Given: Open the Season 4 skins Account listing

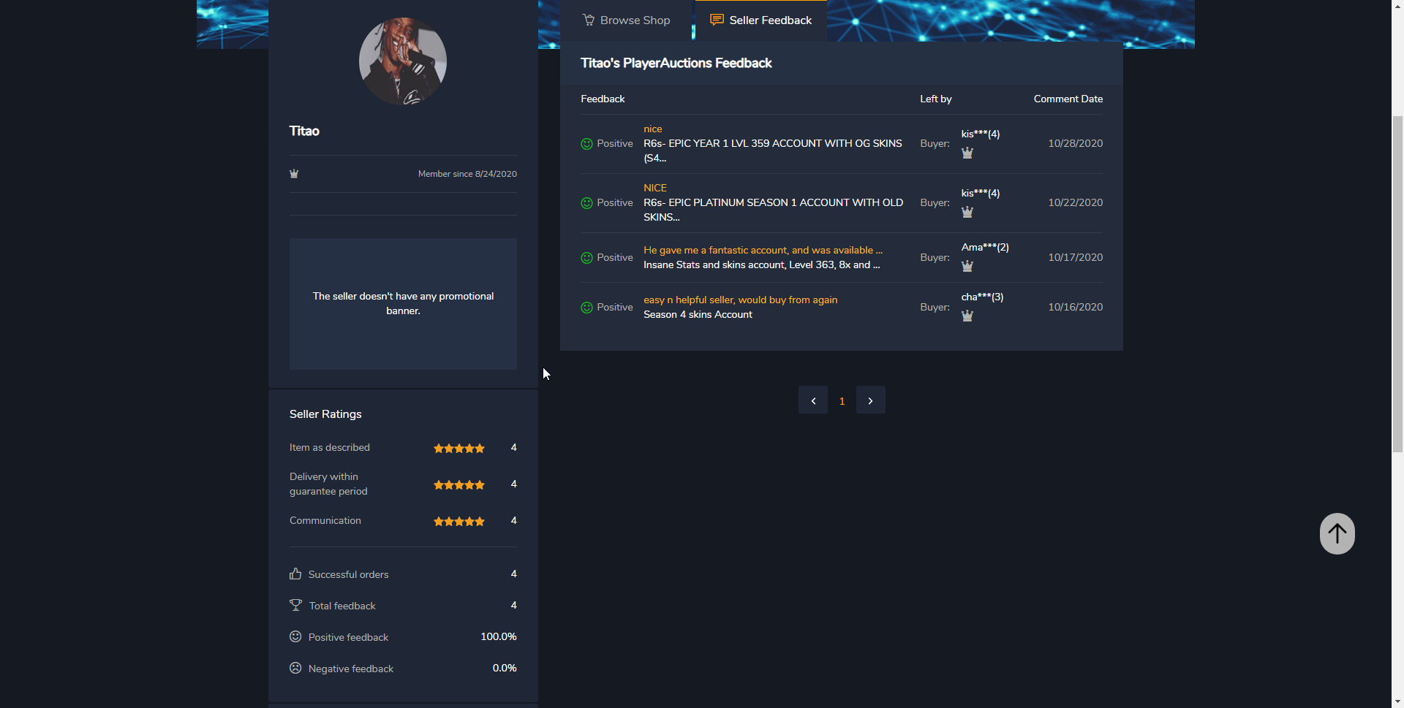Looking at the screenshot, I should pos(698,315).
